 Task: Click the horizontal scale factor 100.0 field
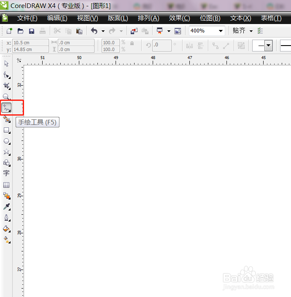click(110, 43)
